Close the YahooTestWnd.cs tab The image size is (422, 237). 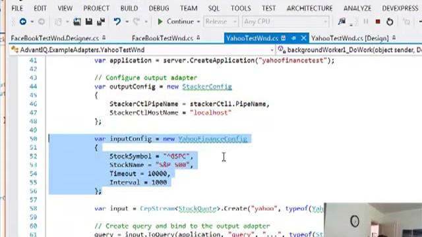click(x=303, y=38)
